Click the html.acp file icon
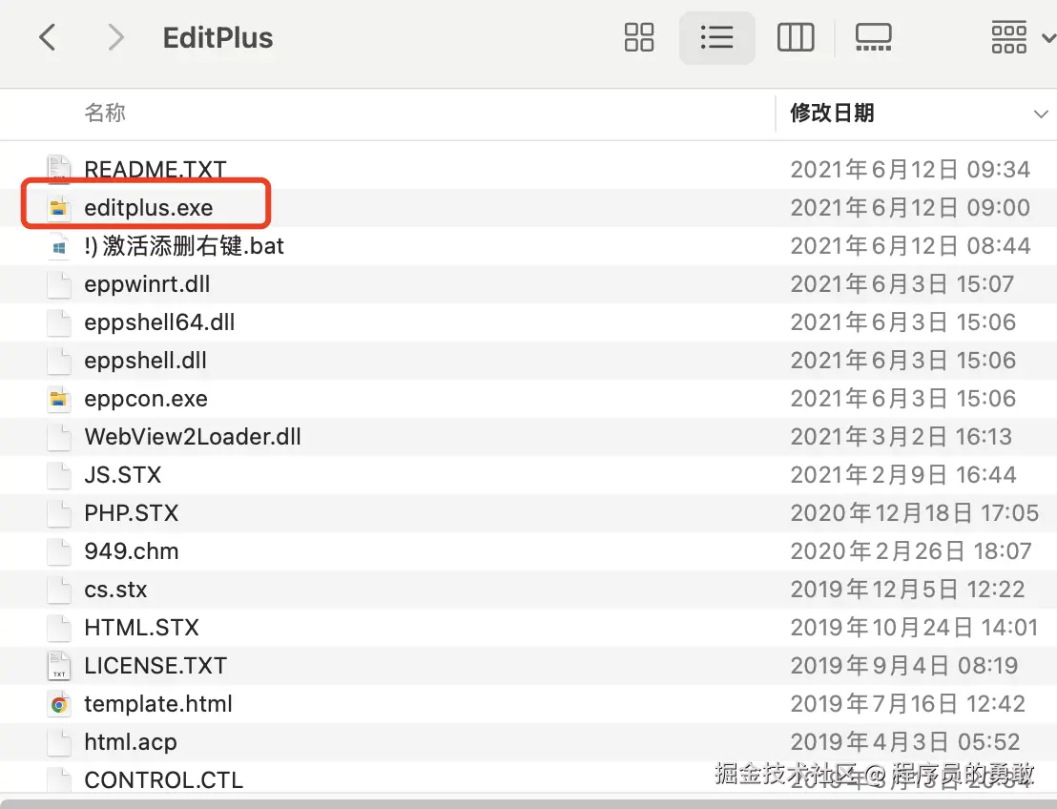This screenshot has height=809, width=1057. click(x=59, y=742)
